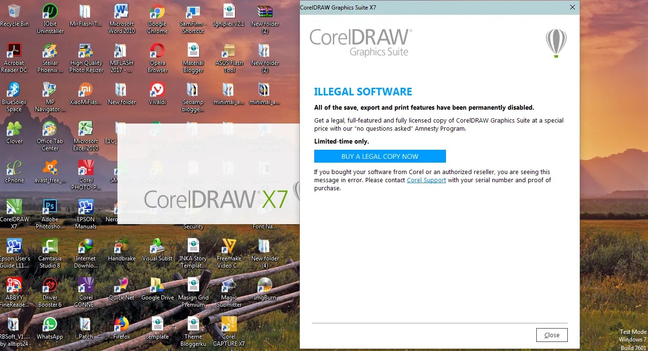This screenshot has width=648, height=351.
Task: Select the Quick Net desktop icon
Action: [122, 289]
